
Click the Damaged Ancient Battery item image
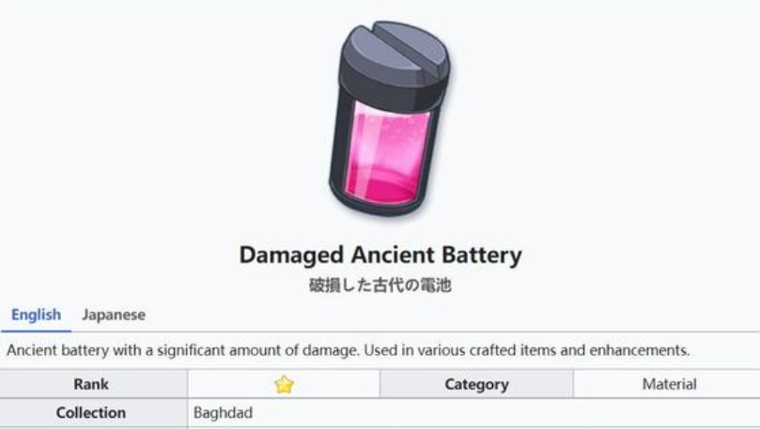click(387, 118)
